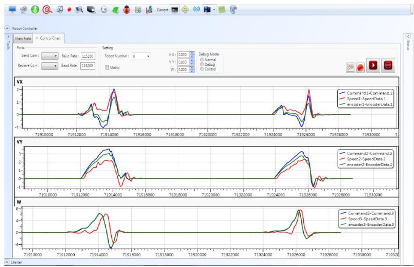The width and height of the screenshot is (414, 267).
Task: Click the chart with person icon
Action: 149,10
